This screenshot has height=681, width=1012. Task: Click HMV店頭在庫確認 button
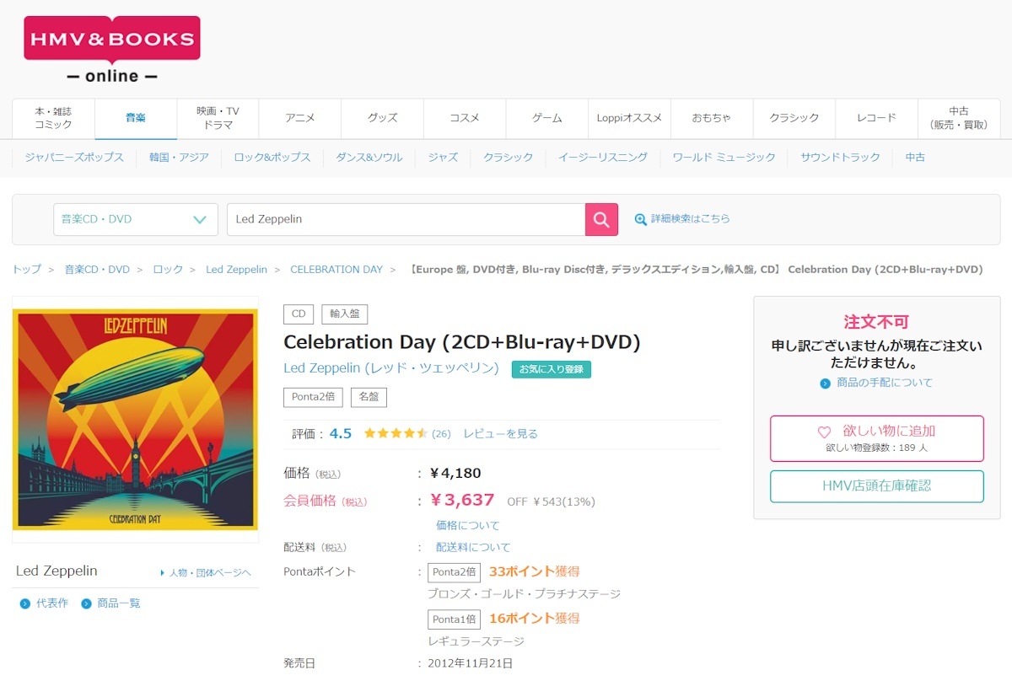pyautogui.click(x=876, y=486)
